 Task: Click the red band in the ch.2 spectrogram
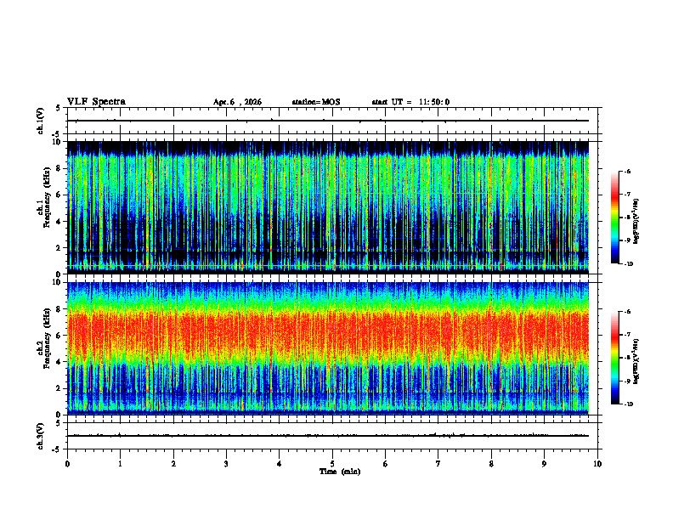tap(328, 335)
